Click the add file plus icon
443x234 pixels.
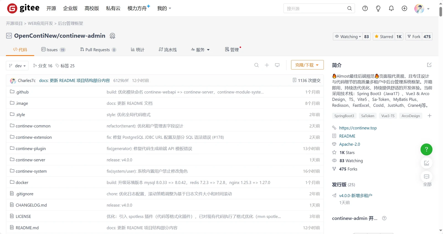pos(267,65)
